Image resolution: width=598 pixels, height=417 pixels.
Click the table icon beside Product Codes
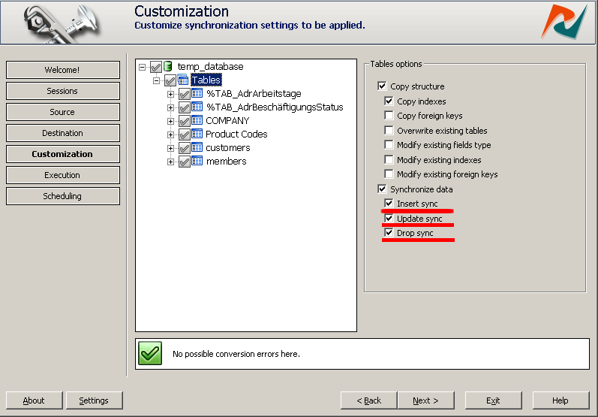[197, 134]
